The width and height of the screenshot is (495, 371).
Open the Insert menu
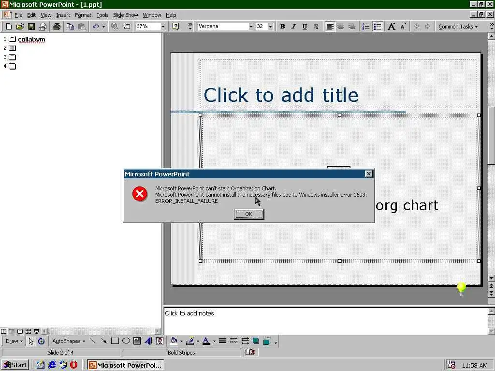point(63,15)
